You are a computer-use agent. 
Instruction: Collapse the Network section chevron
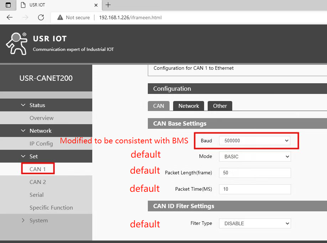[x=23, y=131]
